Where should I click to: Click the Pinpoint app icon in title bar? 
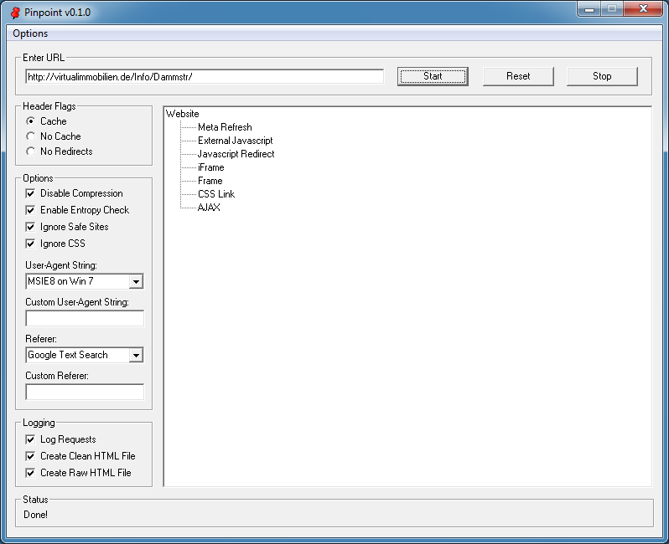[x=15, y=13]
